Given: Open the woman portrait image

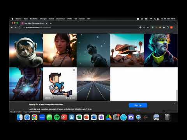Looking at the screenshot, I should click(x=60, y=50).
